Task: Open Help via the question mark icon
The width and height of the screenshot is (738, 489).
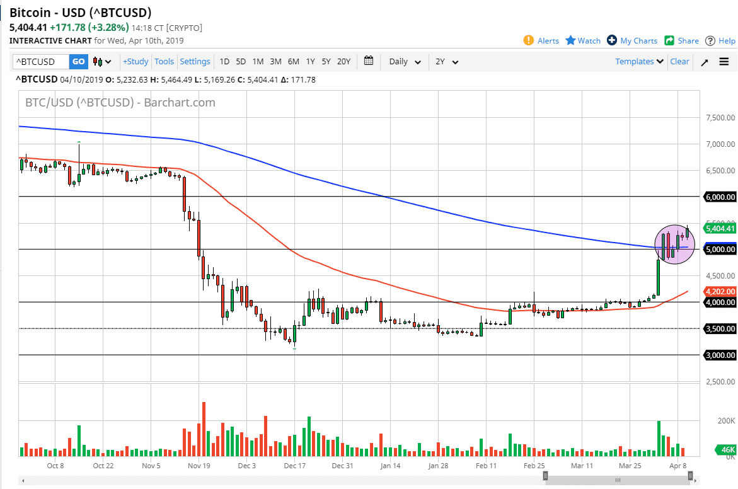Action: pos(711,40)
